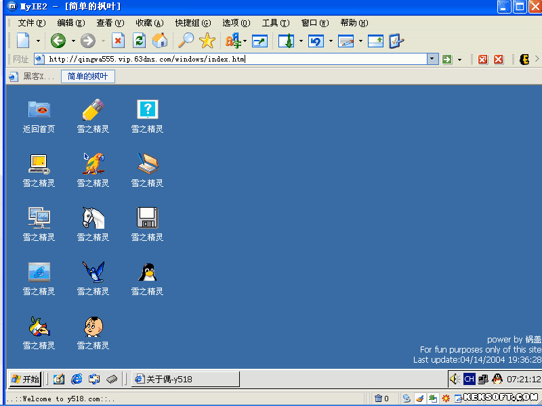Click the 关于偶-y518 taskbar button

tap(185, 379)
